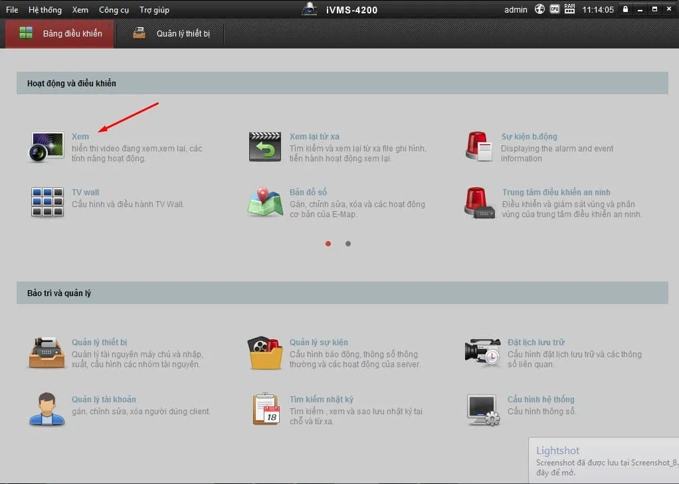The width and height of the screenshot is (679, 484).
Task: Open the Hệ thống menu
Action: [45, 10]
